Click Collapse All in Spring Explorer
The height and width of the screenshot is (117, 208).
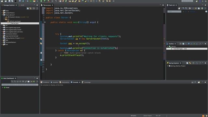(x=187, y=63)
